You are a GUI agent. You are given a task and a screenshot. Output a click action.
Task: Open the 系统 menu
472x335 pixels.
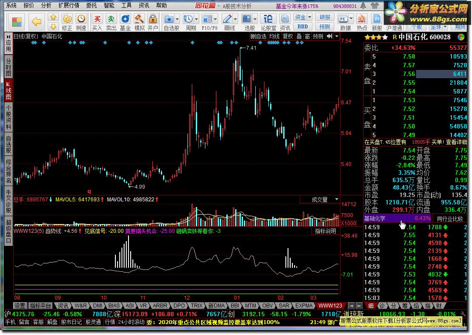point(11,5)
